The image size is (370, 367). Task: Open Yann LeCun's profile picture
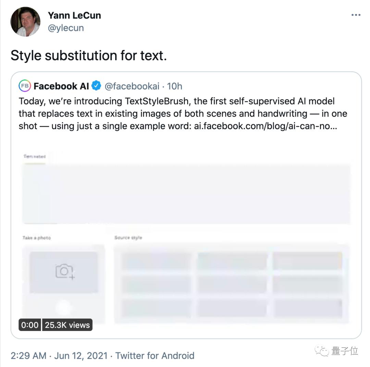[26, 22]
